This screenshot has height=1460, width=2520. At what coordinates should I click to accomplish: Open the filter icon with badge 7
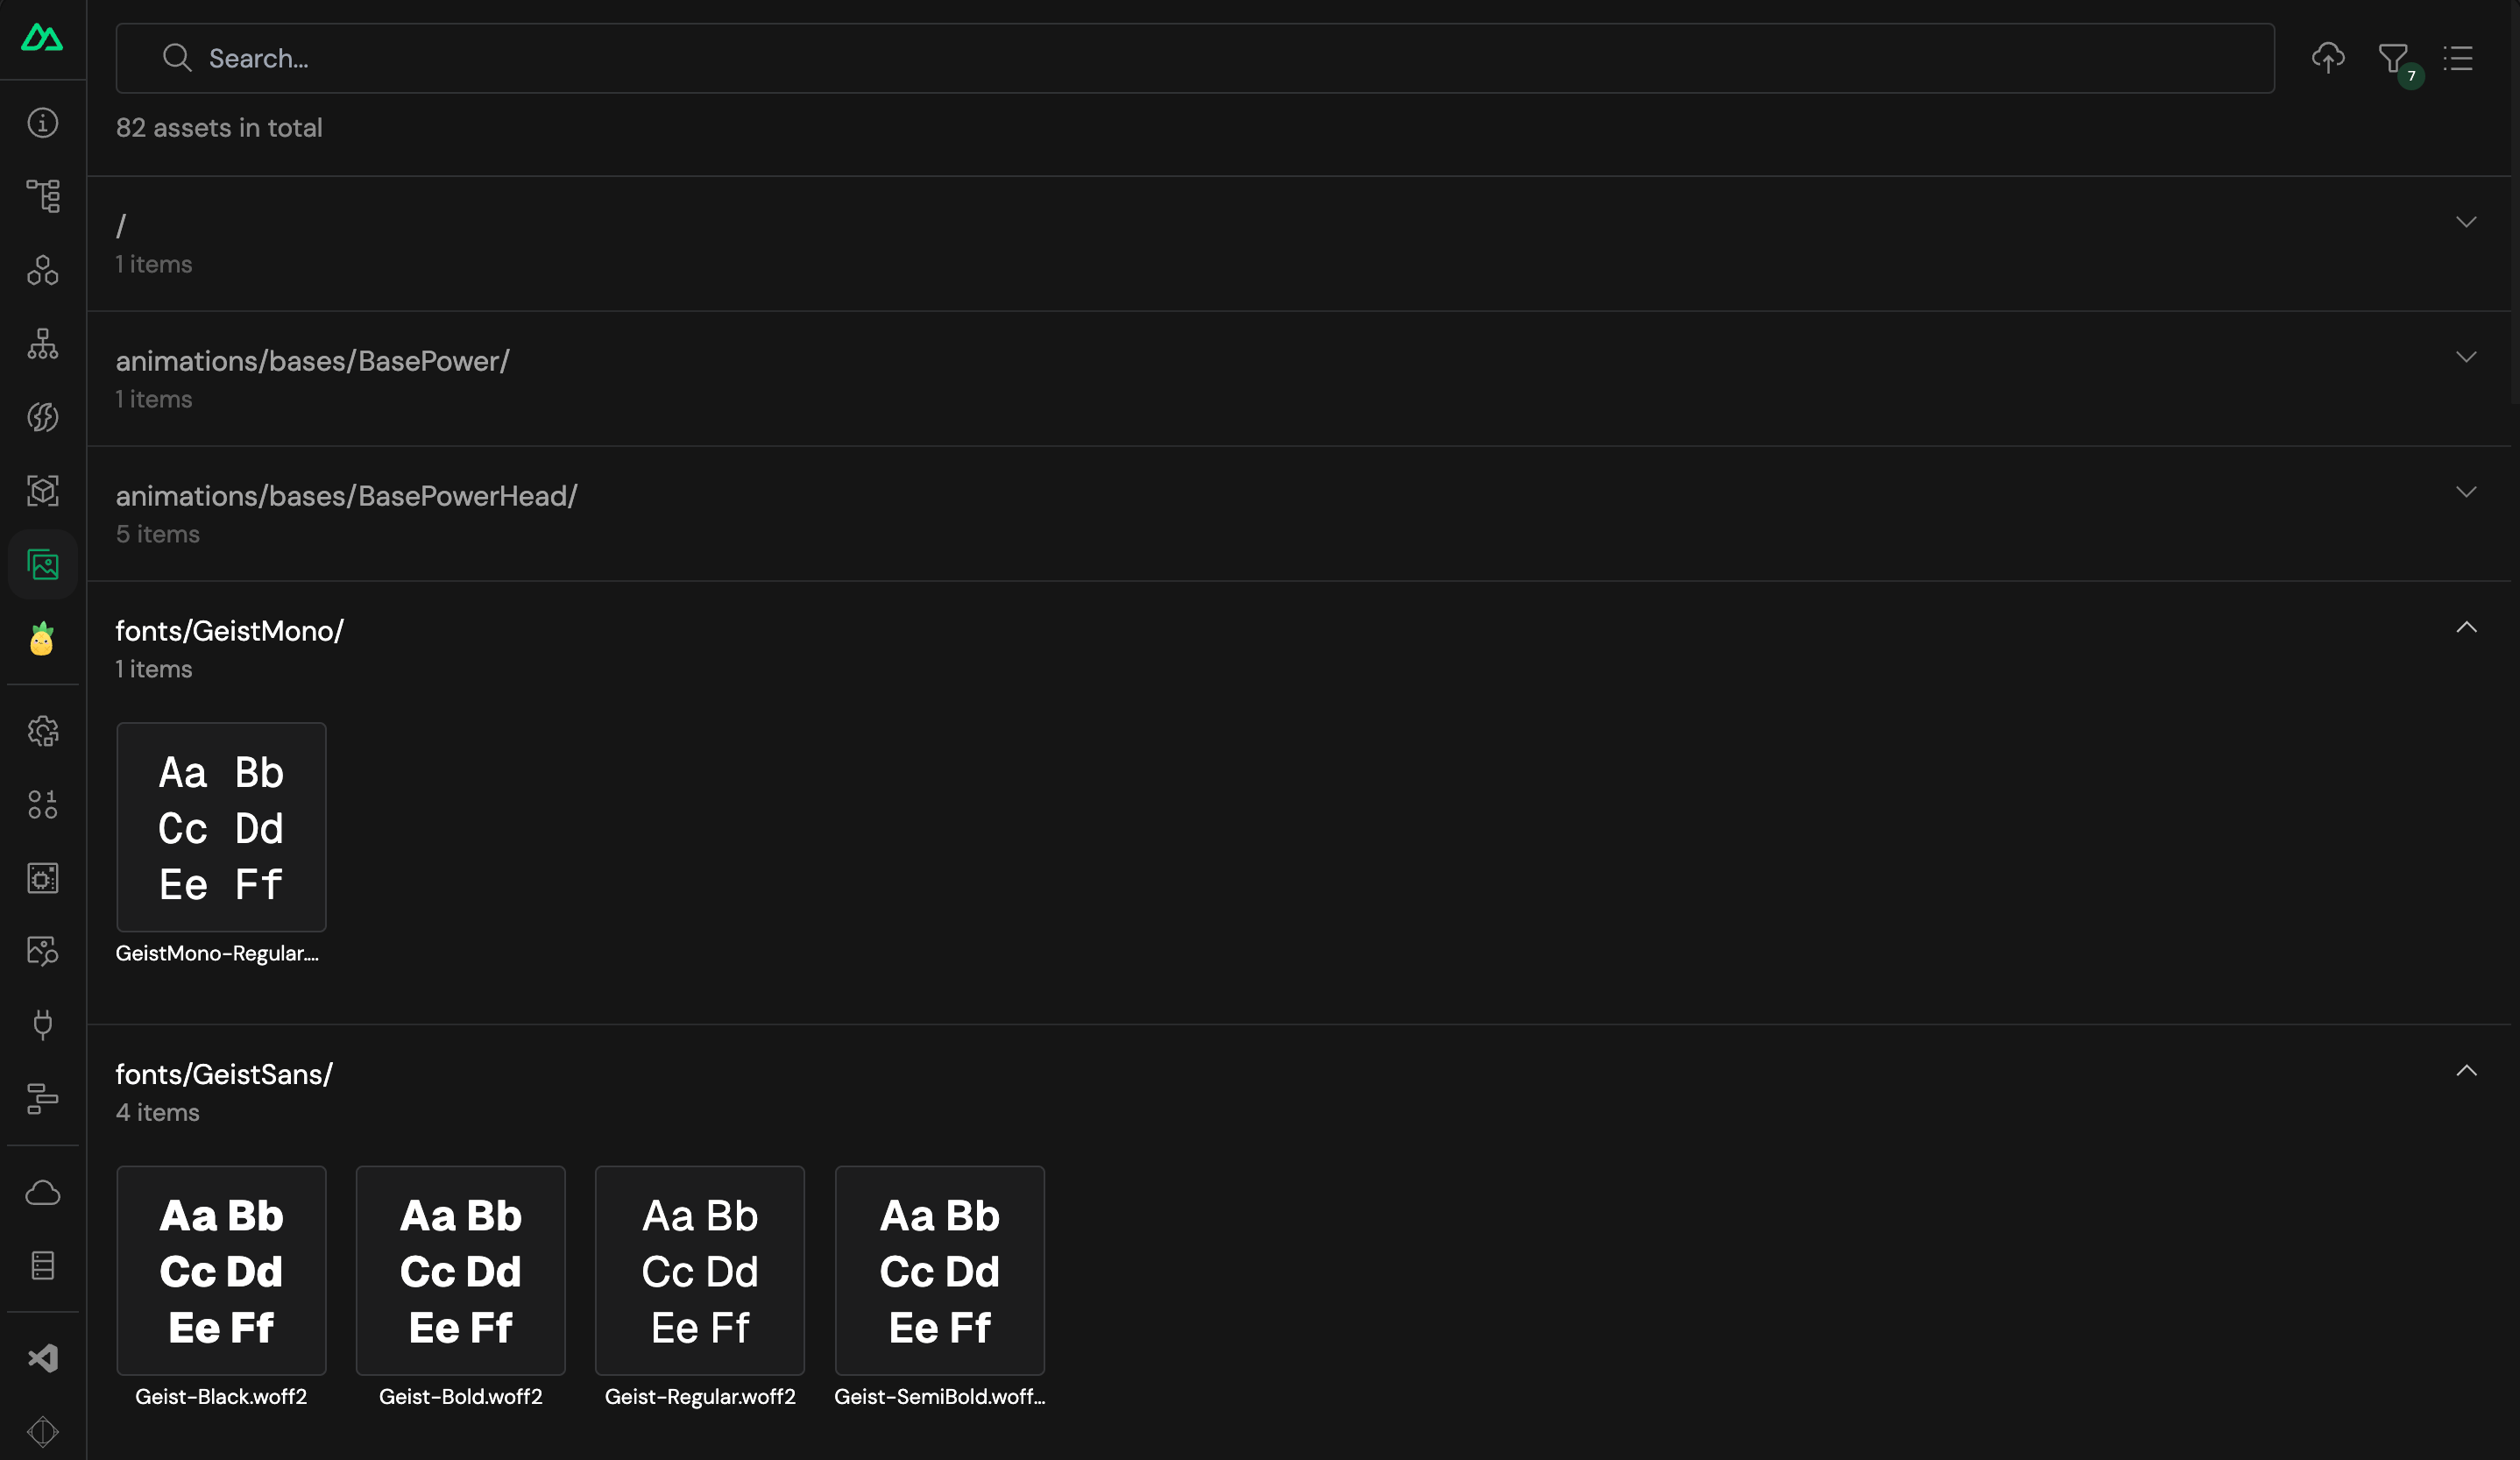2394,60
